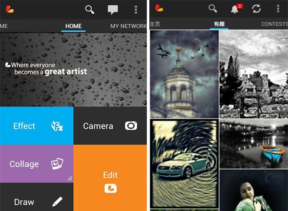
Task: Select the pencil icon beside Draw
Action: point(57,202)
